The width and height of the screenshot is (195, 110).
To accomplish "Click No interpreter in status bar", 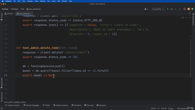I will (183, 108).
